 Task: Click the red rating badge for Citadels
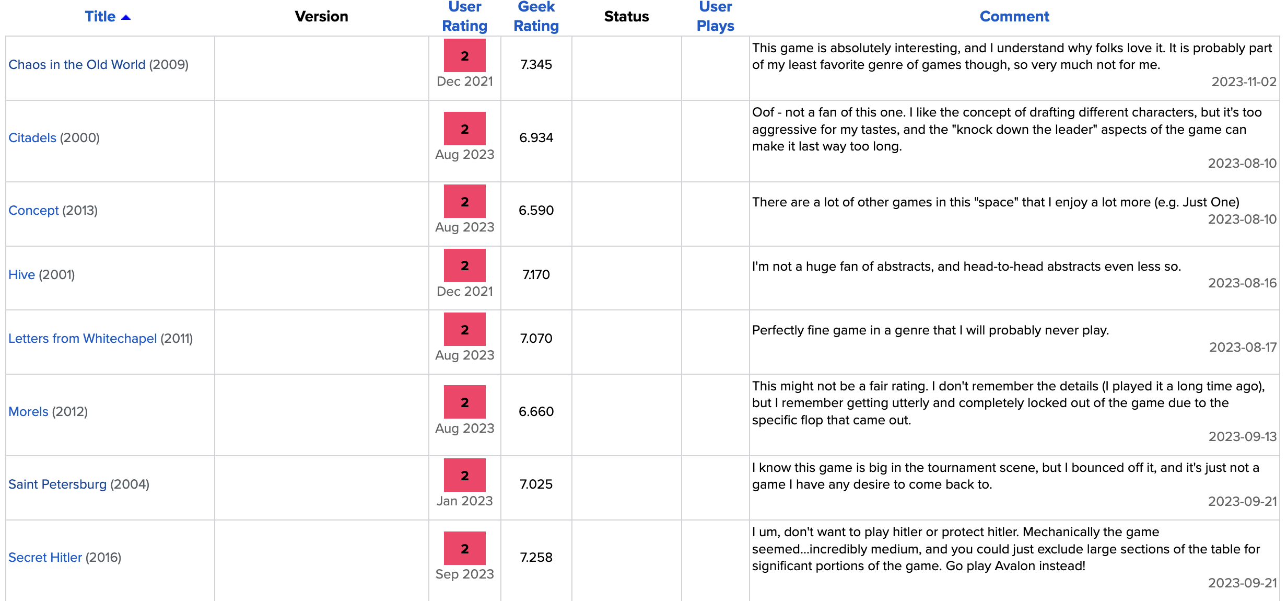[x=465, y=129]
